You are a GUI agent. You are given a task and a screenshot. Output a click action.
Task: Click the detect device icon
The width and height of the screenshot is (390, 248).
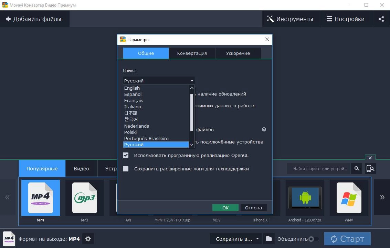point(370,168)
